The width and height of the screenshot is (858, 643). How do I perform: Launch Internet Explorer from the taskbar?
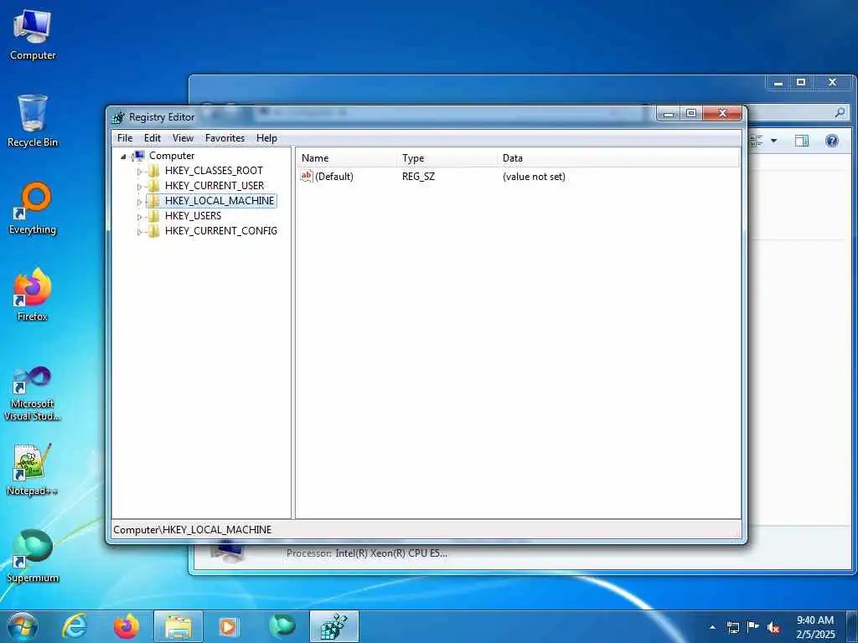point(74,626)
